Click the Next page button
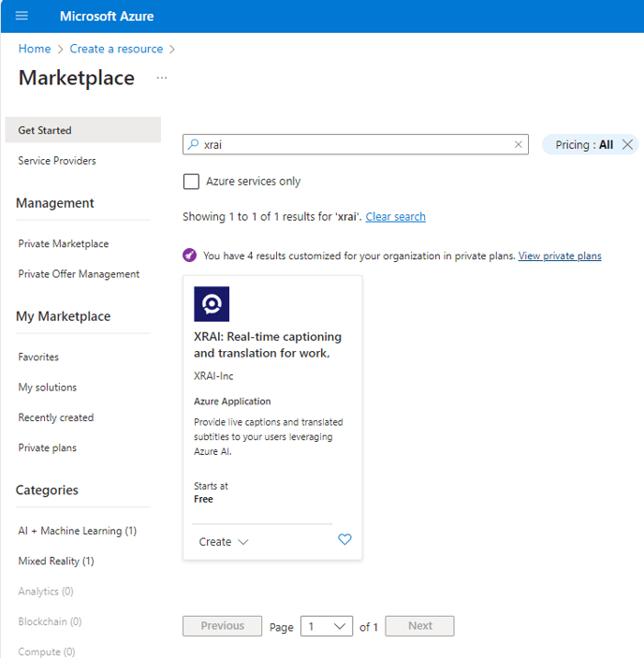Screen dimensions: 644x658 pyautogui.click(x=420, y=626)
